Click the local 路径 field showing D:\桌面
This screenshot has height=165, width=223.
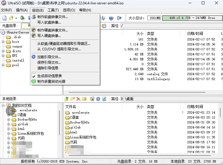172,99
